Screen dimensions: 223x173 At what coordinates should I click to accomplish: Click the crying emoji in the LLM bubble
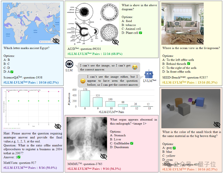pos(135,67)
